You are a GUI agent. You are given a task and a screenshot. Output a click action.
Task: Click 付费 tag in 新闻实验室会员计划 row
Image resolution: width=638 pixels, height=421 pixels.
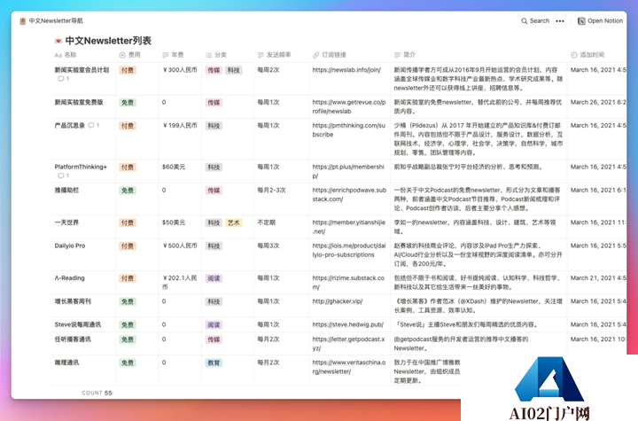(x=128, y=70)
